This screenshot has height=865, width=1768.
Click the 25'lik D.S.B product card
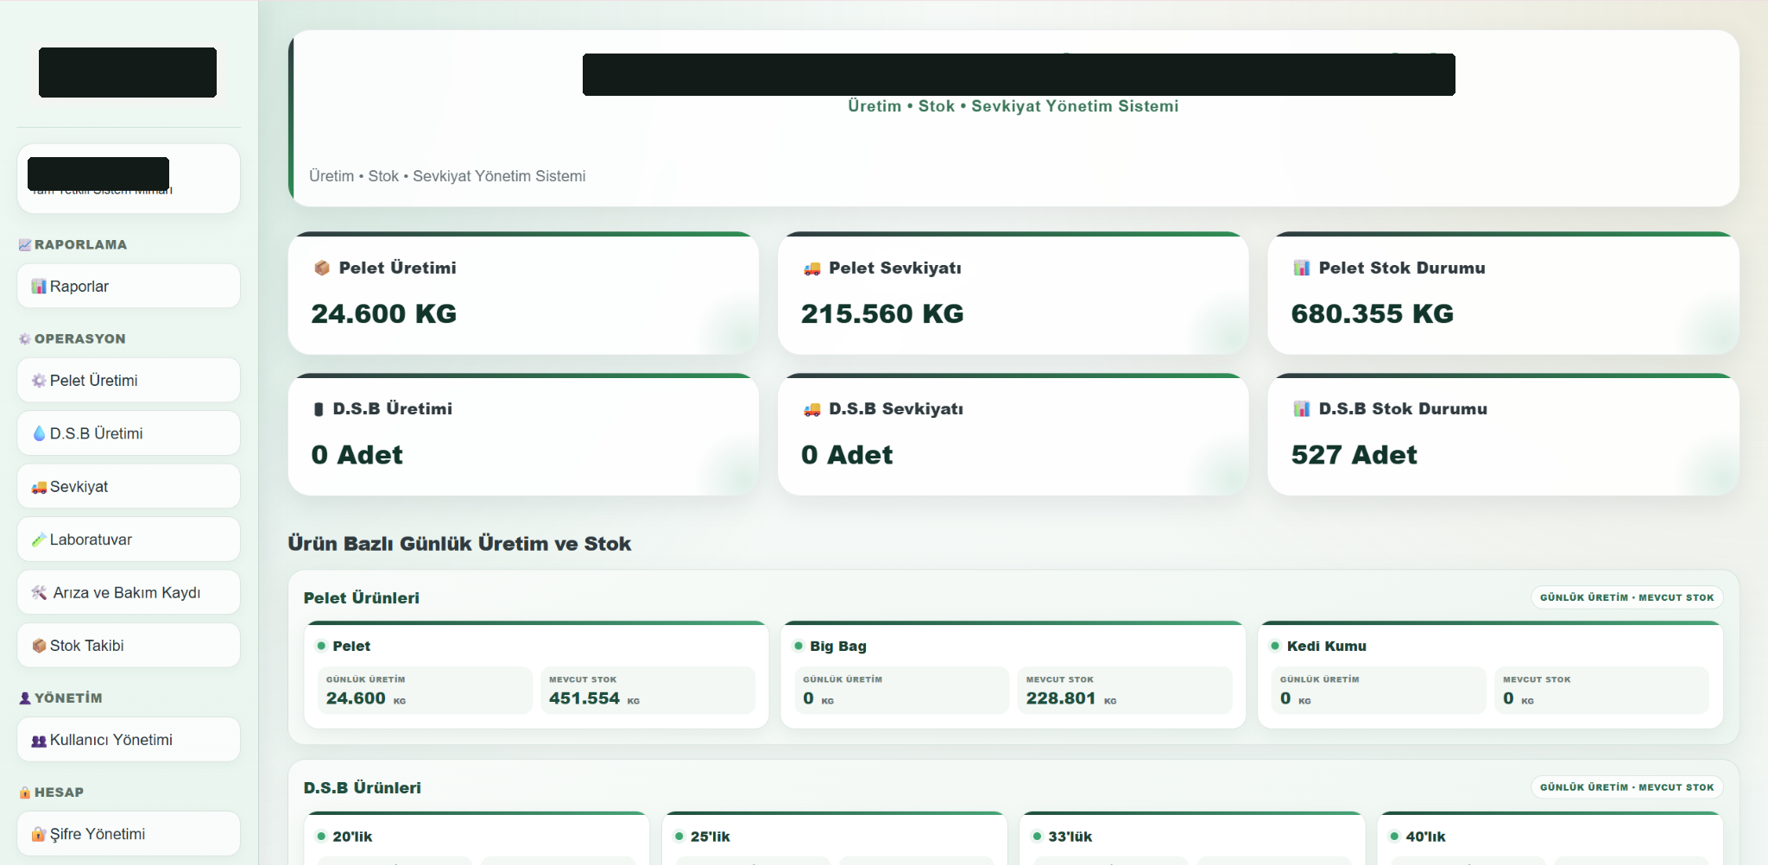[835, 838]
